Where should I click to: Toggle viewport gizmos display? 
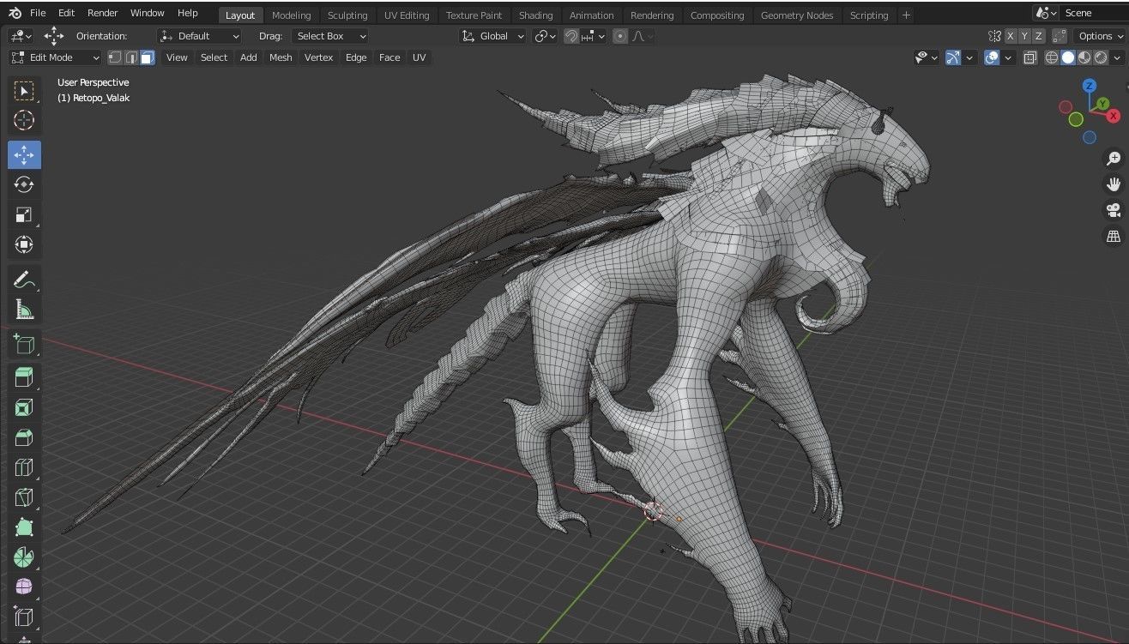(953, 57)
